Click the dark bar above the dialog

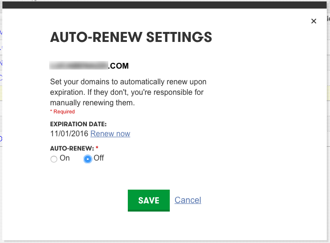[x=165, y=4]
